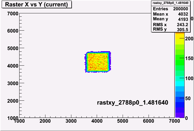194x131 pixels.
Task: Click X-axis label 5000
Action: coord(122,121)
